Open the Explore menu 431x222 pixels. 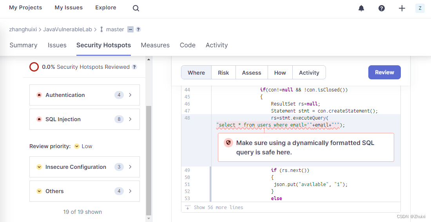[x=106, y=7]
